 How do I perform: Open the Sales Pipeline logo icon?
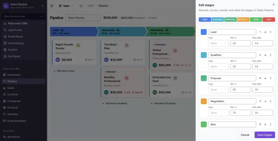[x=6, y=6]
